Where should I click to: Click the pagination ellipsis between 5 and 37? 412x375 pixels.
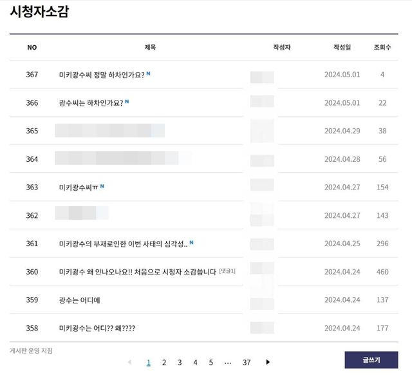[228, 362]
